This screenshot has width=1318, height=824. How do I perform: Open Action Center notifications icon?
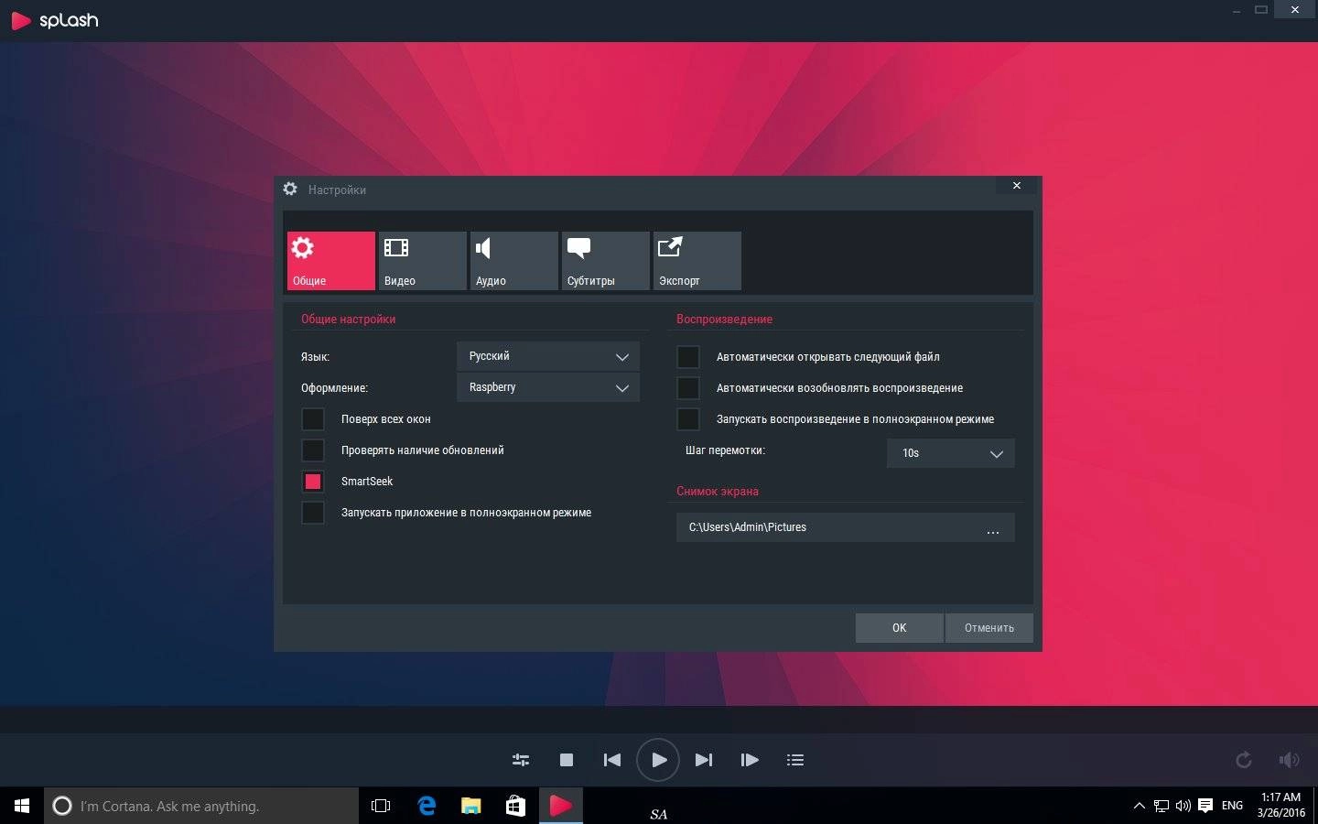[1205, 806]
